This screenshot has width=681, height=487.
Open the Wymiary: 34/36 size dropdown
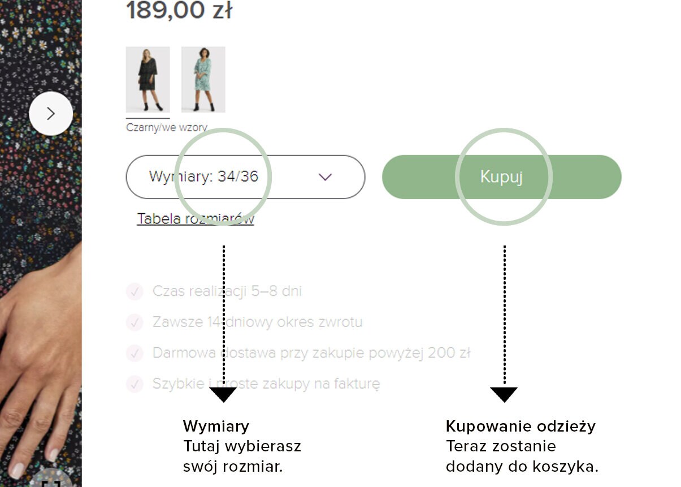[245, 177]
